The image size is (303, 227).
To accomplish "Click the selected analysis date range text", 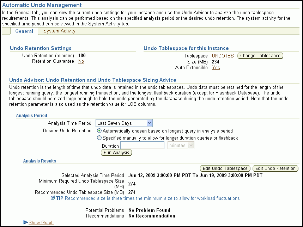I will 195,175.
